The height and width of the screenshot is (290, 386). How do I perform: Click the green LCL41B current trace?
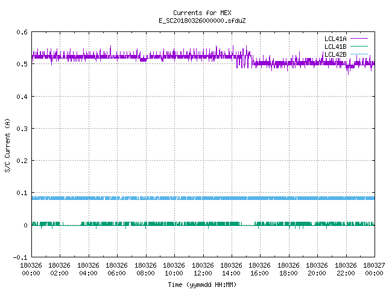point(203,224)
